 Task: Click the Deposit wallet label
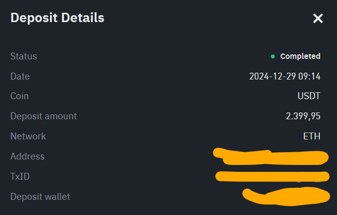coord(40,197)
